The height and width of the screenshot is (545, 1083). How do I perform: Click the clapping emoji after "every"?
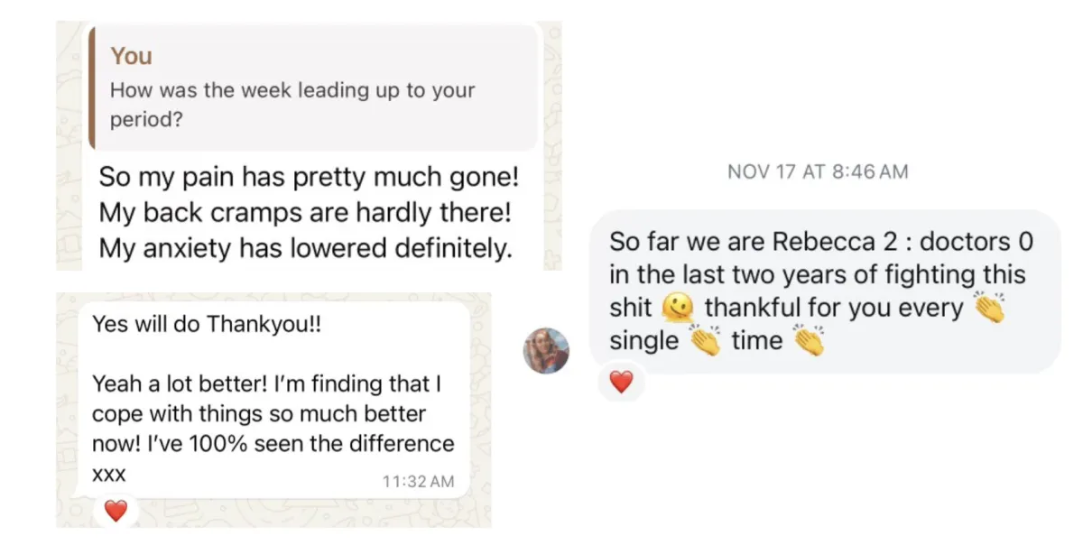(x=990, y=309)
